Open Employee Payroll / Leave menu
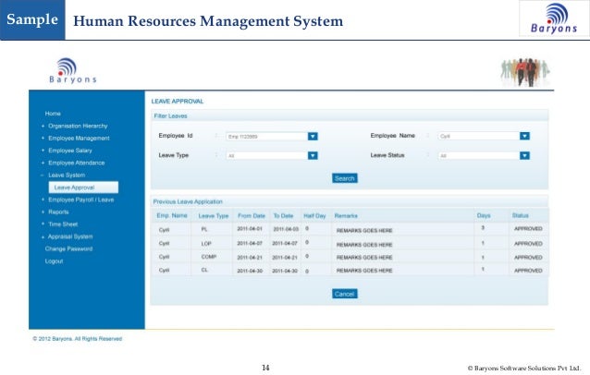 (x=80, y=200)
